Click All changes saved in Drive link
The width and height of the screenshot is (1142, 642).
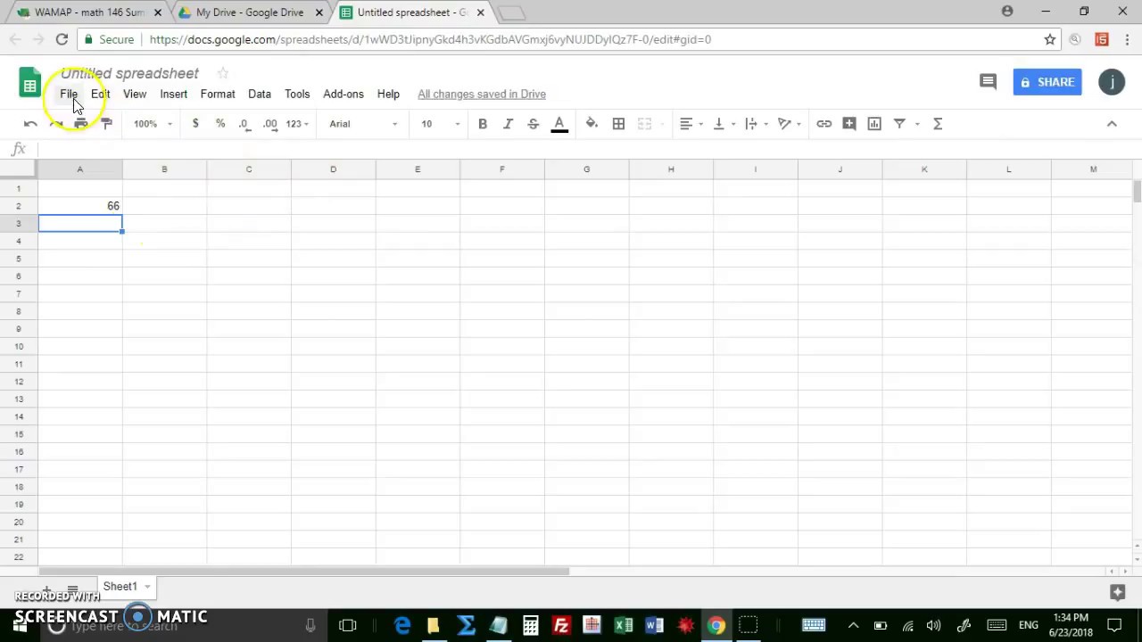[x=482, y=94]
